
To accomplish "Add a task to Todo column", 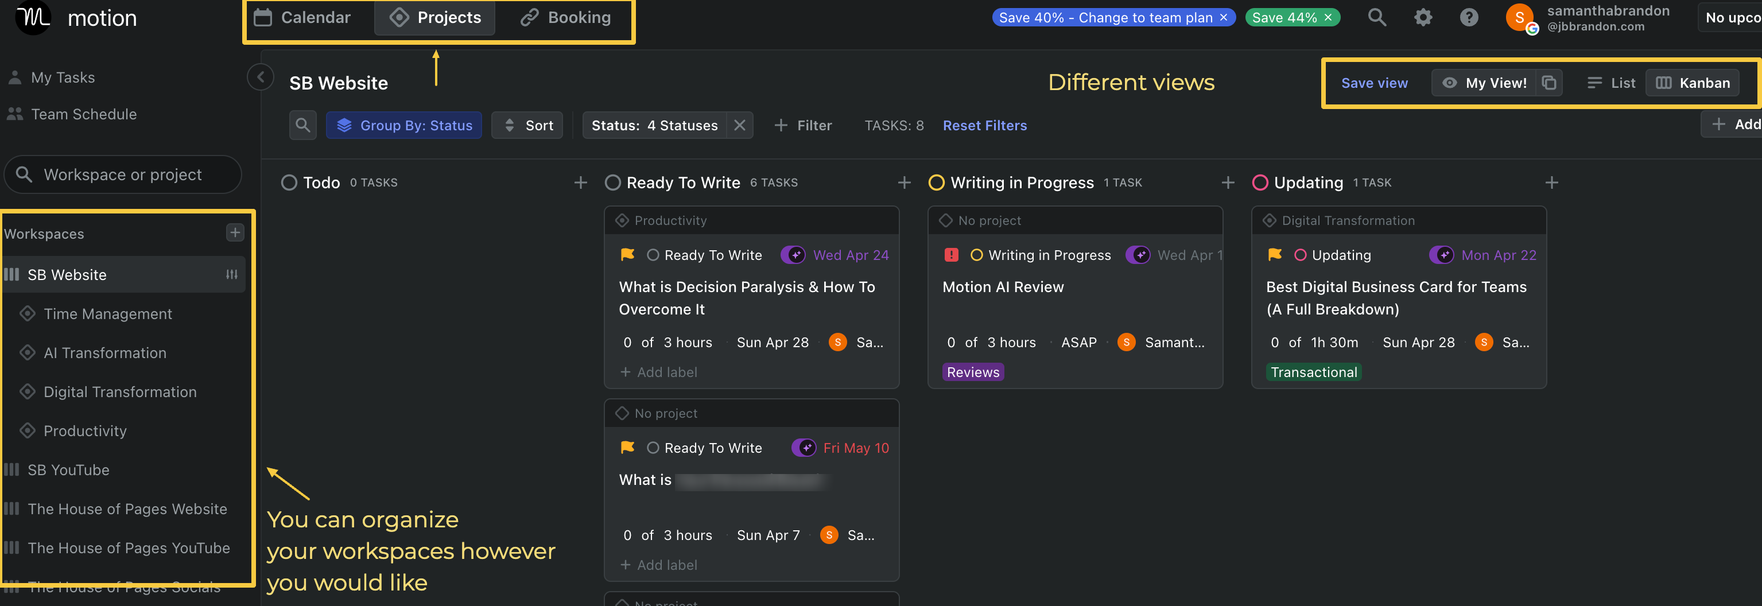I will (x=580, y=182).
